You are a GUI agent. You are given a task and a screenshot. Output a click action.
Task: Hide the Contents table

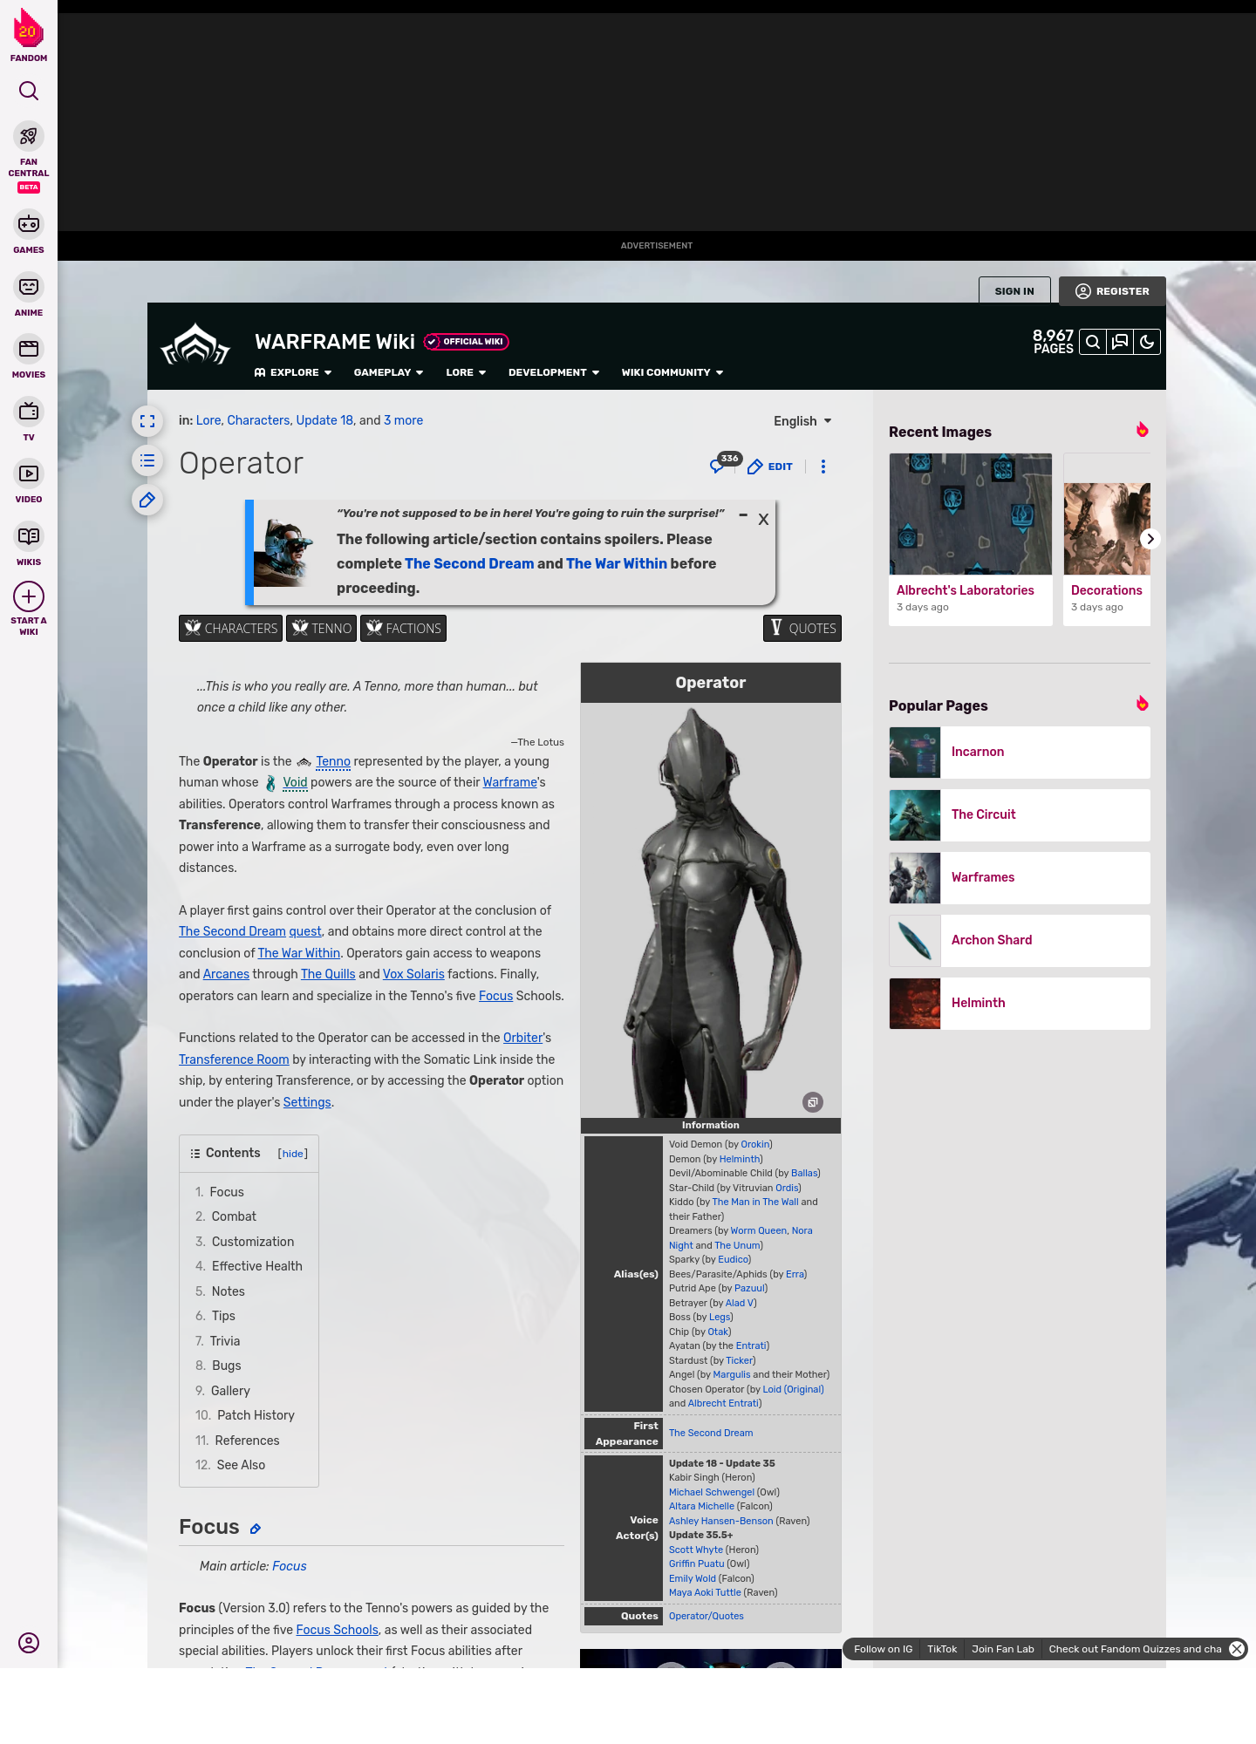[292, 1154]
